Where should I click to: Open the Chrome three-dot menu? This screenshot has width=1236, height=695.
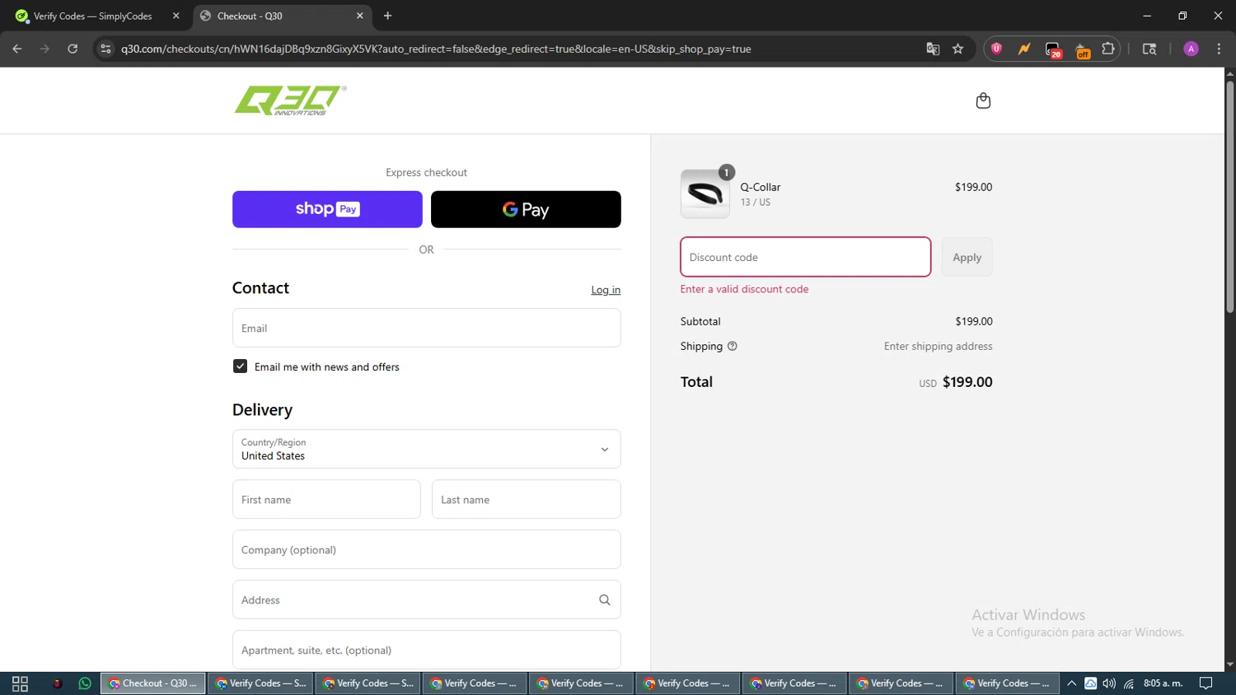click(1219, 49)
